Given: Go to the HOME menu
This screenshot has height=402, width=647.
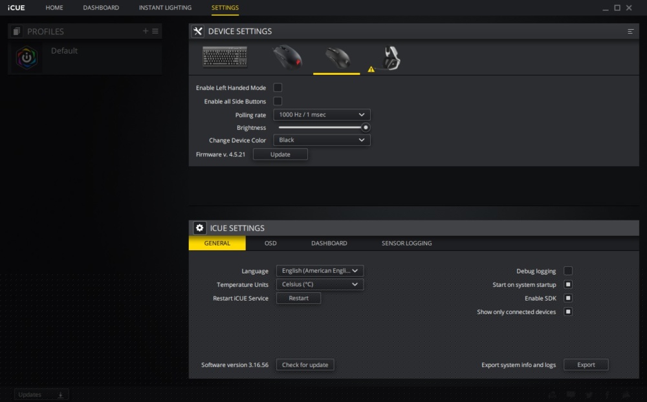Looking at the screenshot, I should 54,7.
